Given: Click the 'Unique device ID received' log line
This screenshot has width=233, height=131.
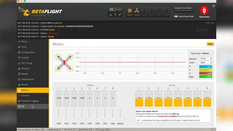Looking at the screenshot, I should (55, 26).
